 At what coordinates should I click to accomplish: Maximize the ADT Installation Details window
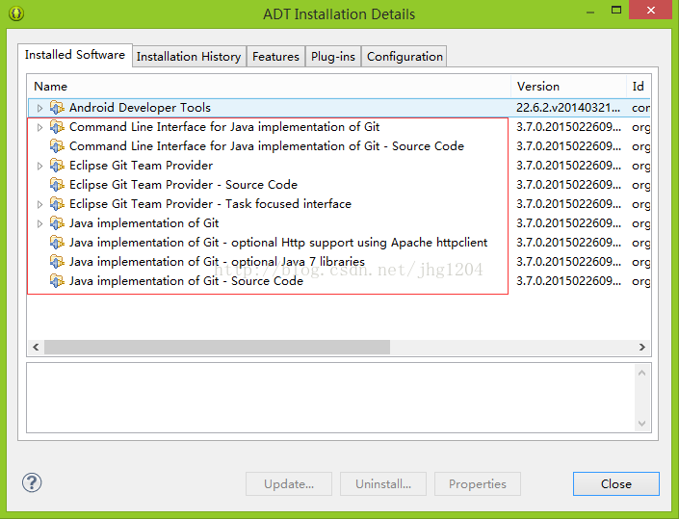tap(616, 10)
